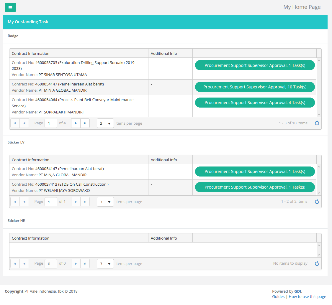332x305 pixels.
Task: Jump to last page in Badge grid
Action: 85,123
